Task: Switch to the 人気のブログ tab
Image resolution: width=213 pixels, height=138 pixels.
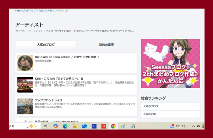Action: click(x=46, y=45)
